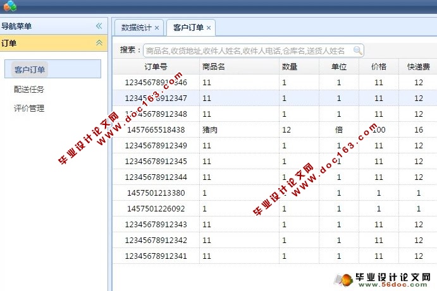Close the 数据统计 tab
This screenshot has height=291, width=437.
(157, 28)
